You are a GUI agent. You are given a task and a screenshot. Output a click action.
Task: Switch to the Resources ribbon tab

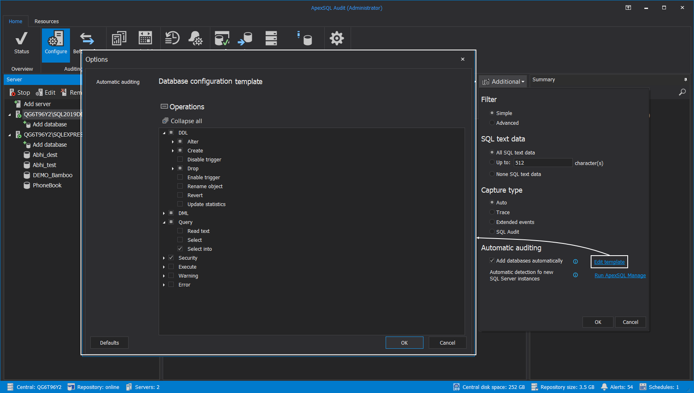[46, 22]
